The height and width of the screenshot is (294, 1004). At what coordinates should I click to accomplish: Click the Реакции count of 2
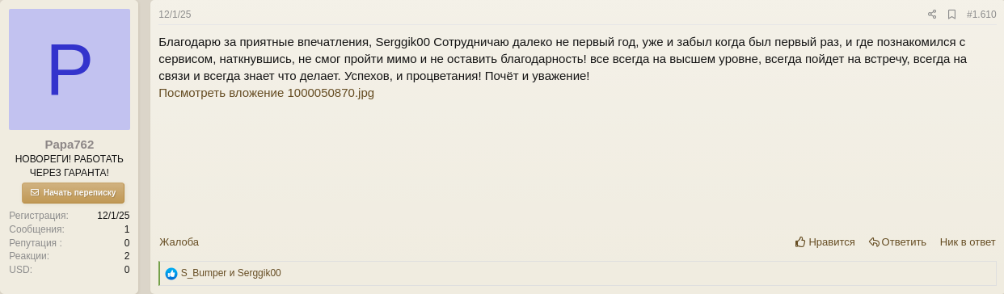[x=127, y=256]
